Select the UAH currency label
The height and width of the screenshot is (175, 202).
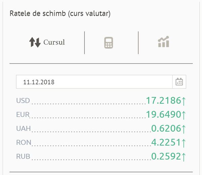coord(24,129)
